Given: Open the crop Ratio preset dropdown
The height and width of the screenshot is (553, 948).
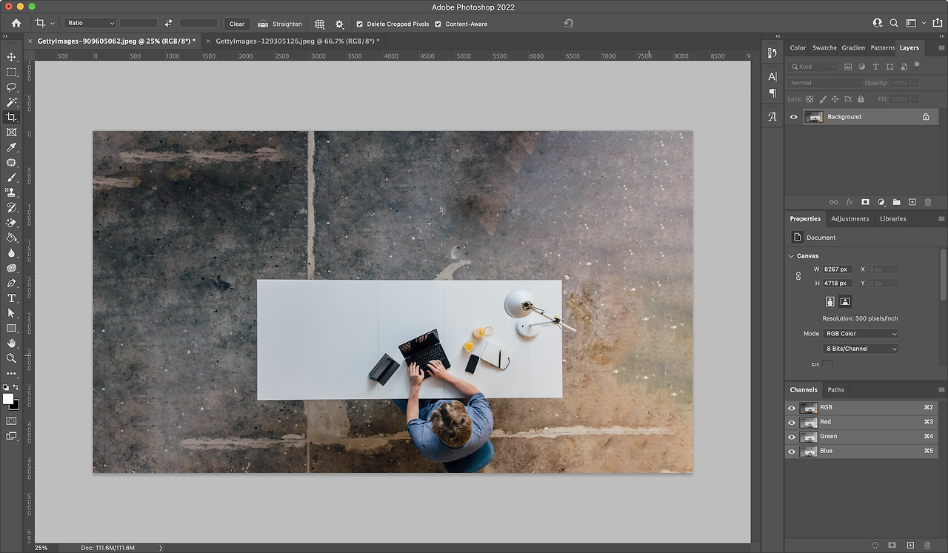Looking at the screenshot, I should tap(90, 24).
